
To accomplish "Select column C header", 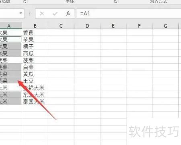I will tap(61, 26).
